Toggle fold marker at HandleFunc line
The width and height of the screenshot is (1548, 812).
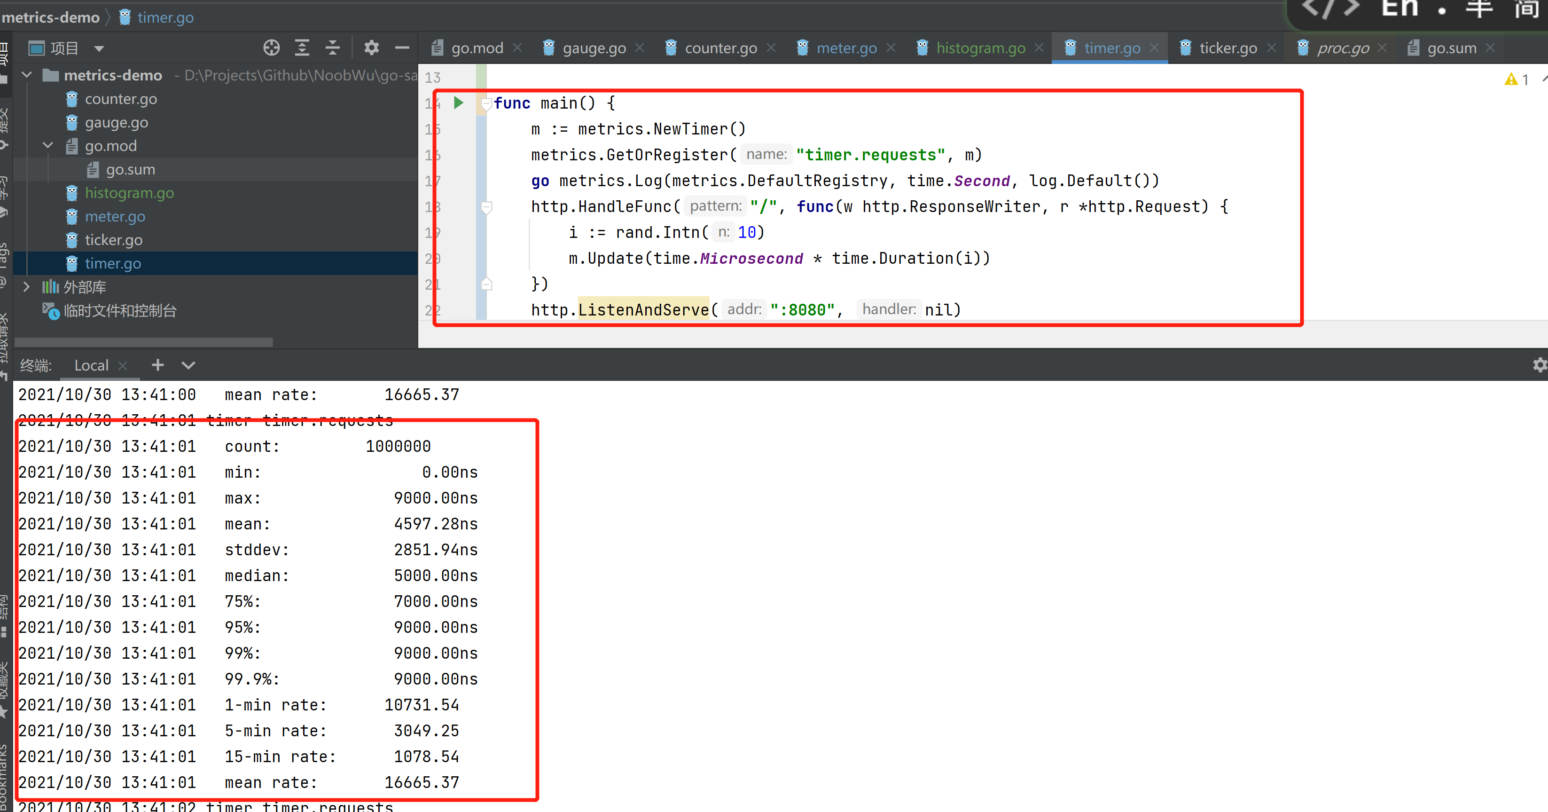pyautogui.click(x=487, y=207)
